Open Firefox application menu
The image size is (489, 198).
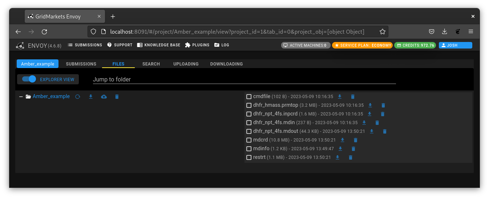pyautogui.click(x=471, y=31)
